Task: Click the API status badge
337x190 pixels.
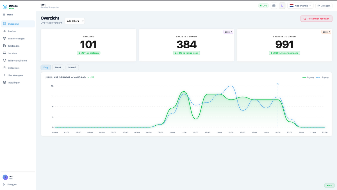Action: (x=329, y=186)
